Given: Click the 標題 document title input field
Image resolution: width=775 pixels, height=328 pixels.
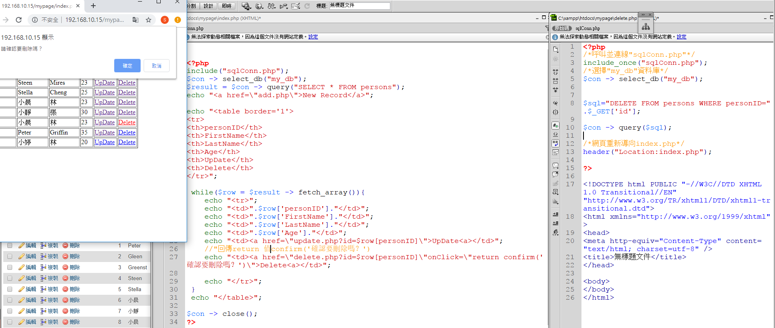Looking at the screenshot, I should click(x=360, y=6).
